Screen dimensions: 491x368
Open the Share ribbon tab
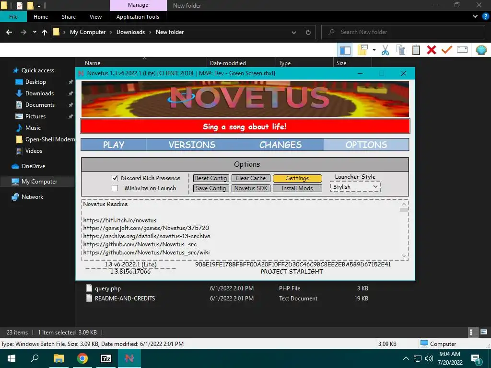(69, 17)
